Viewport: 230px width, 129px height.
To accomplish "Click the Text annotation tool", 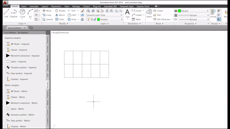I will (x=127, y=13).
